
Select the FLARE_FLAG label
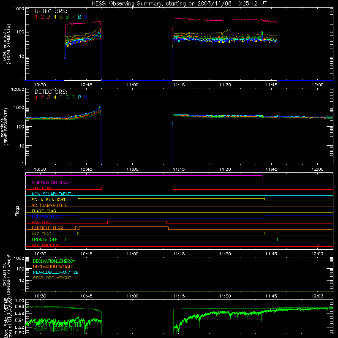coord(44,211)
